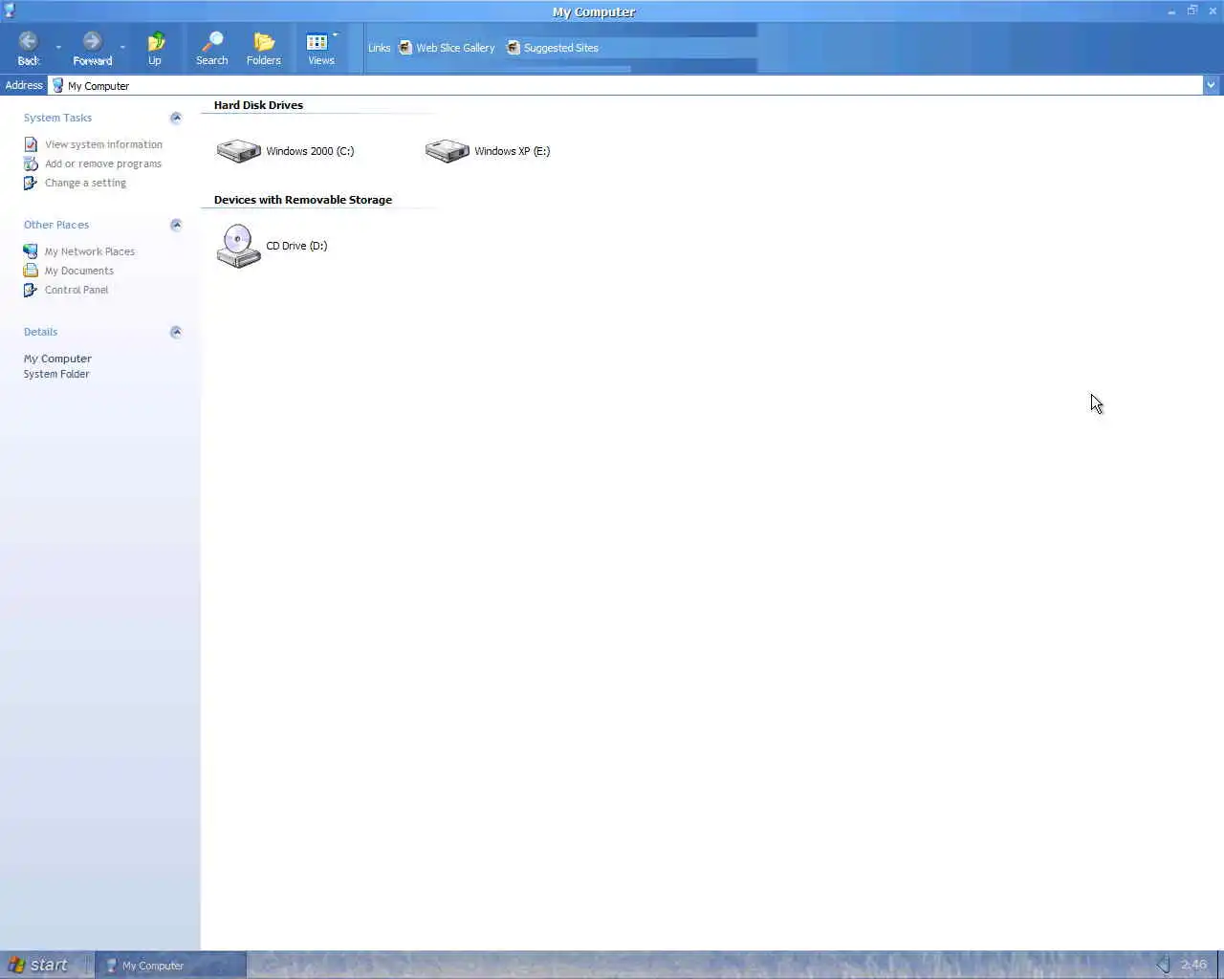Click the Control Panel icon in sidebar

31,290
